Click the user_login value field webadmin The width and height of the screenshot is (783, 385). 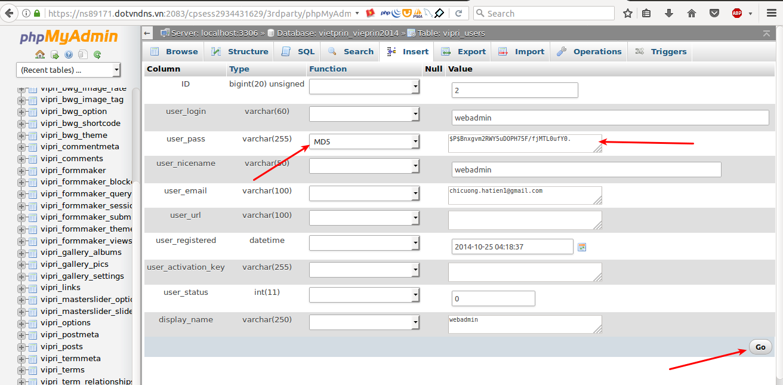611,118
